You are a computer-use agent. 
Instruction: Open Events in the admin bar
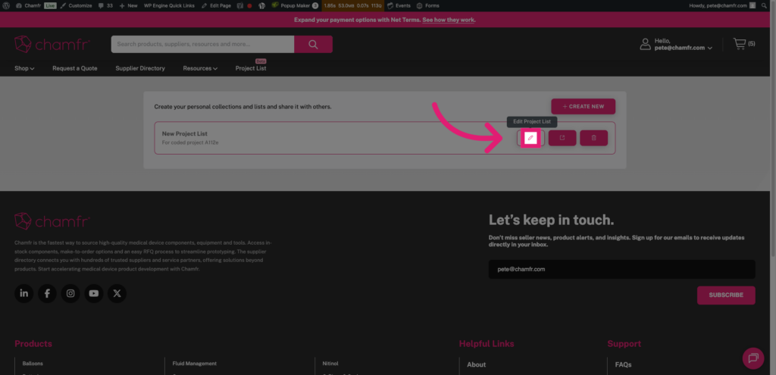pyautogui.click(x=399, y=5)
